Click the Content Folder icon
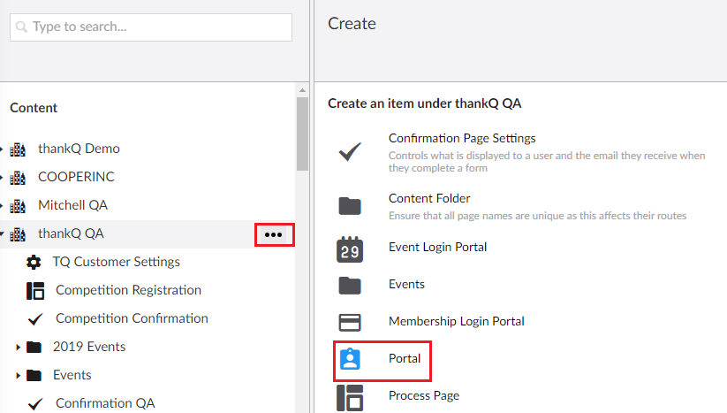 click(350, 206)
